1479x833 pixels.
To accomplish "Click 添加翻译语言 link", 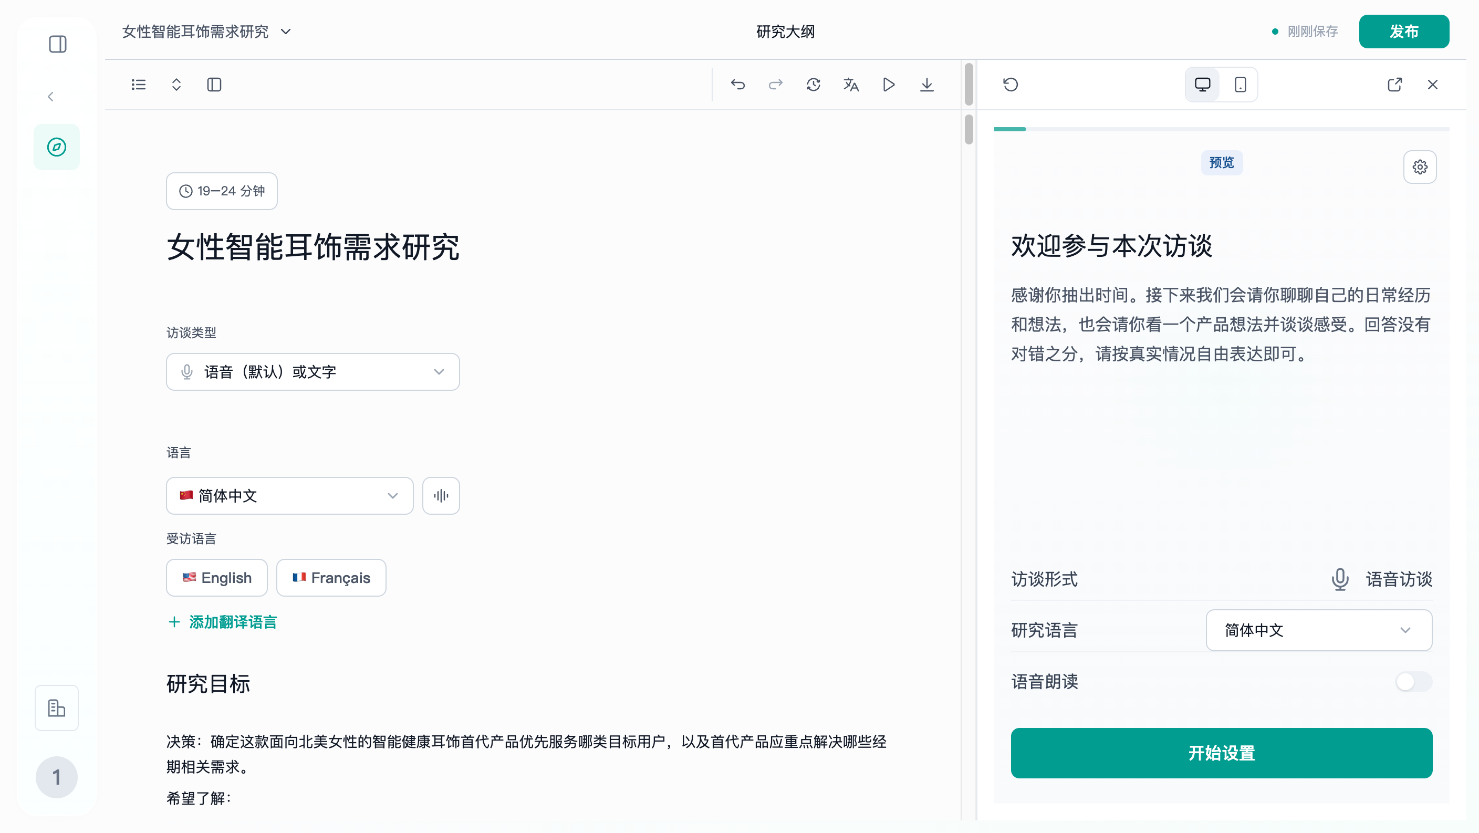I will tap(222, 622).
